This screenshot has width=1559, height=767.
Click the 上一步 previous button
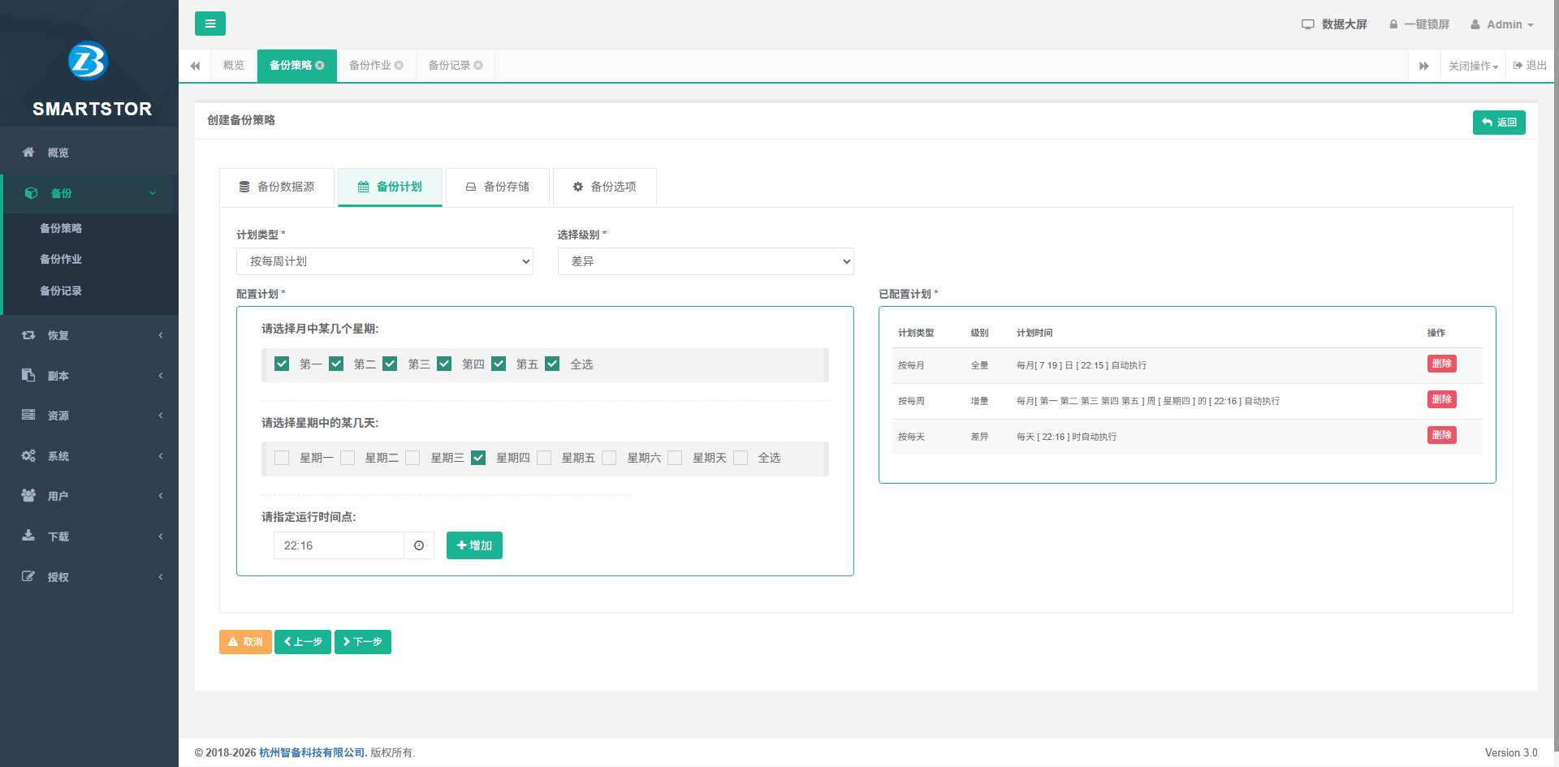(303, 642)
